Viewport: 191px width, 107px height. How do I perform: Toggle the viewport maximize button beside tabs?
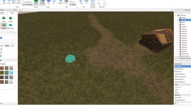pyautogui.click(x=172, y=10)
